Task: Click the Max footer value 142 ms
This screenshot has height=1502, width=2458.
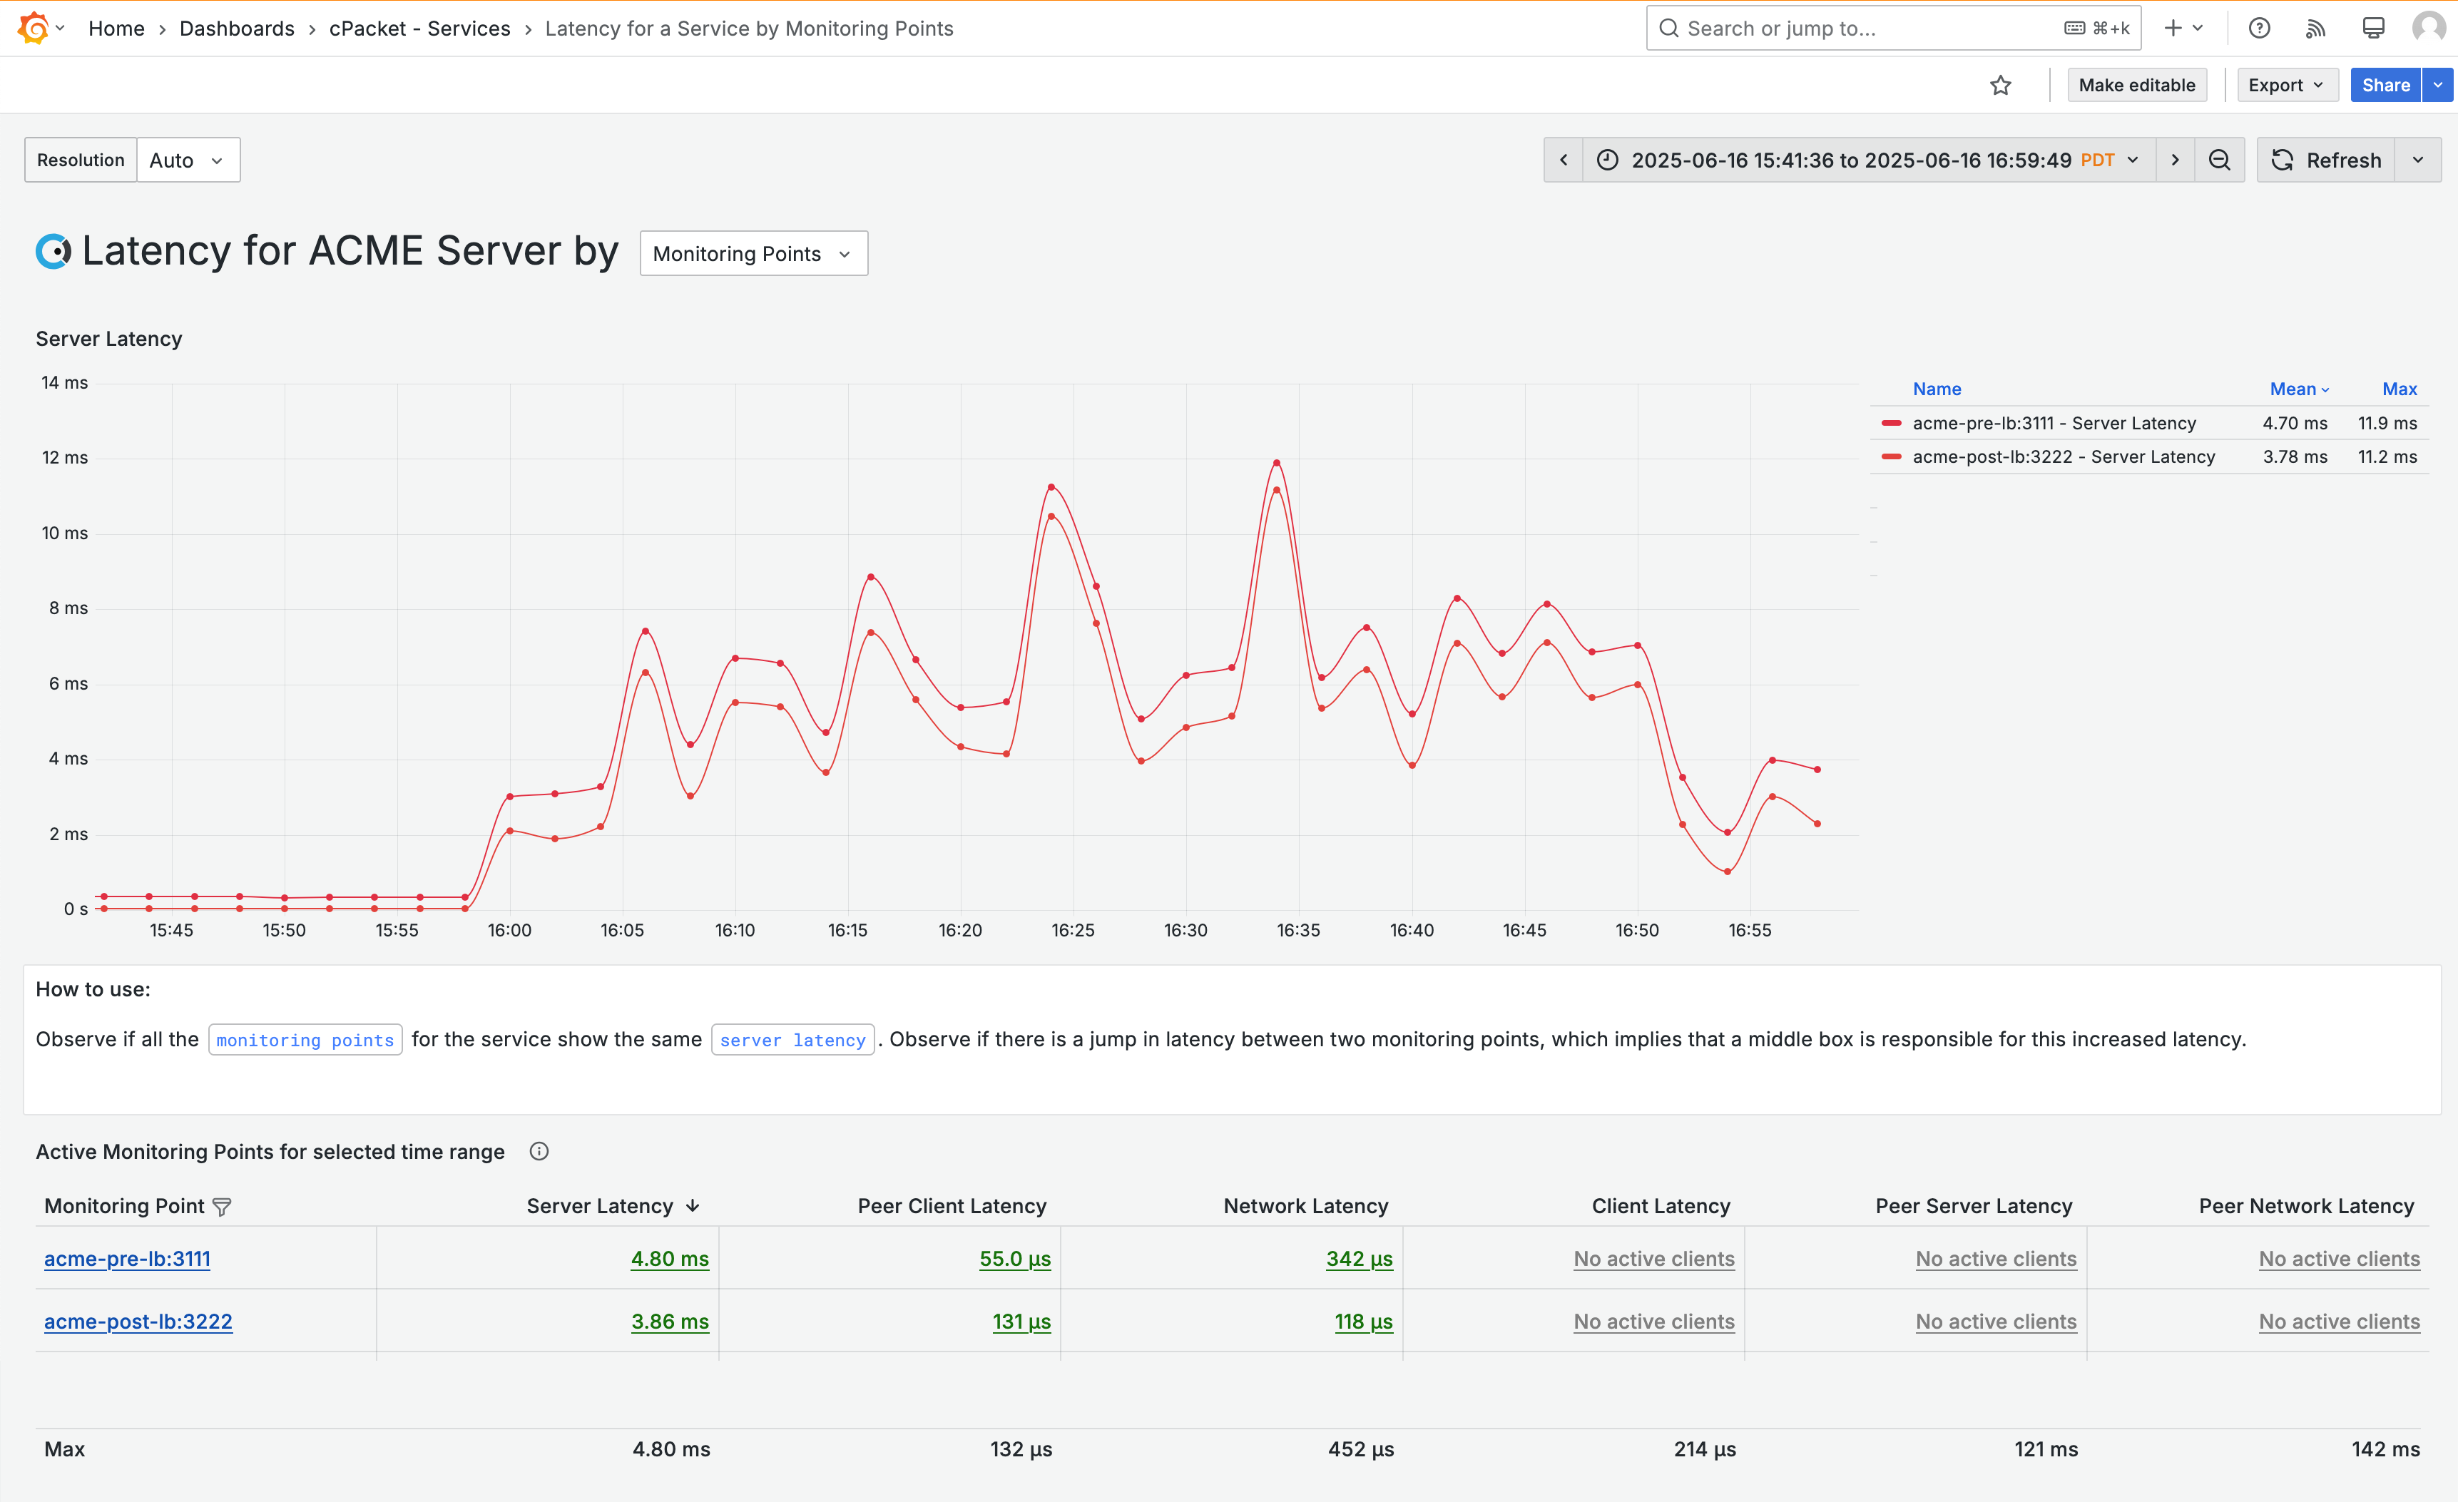Action: tap(2385, 1449)
